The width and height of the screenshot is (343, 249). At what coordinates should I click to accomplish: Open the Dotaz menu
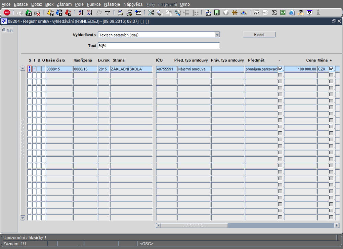tap(37, 4)
